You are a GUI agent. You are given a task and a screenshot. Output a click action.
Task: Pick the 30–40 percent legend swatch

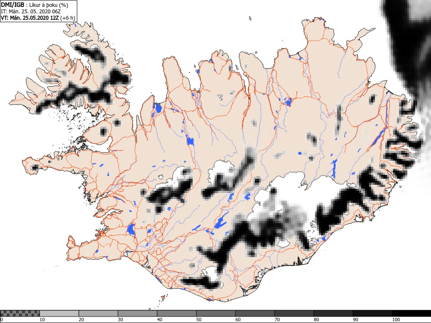point(137,314)
